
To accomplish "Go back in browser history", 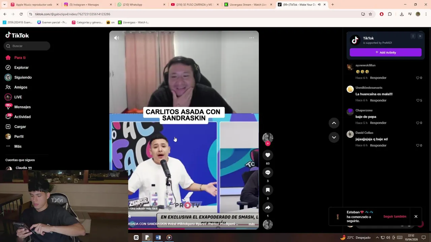I will pyautogui.click(x=5, y=14).
